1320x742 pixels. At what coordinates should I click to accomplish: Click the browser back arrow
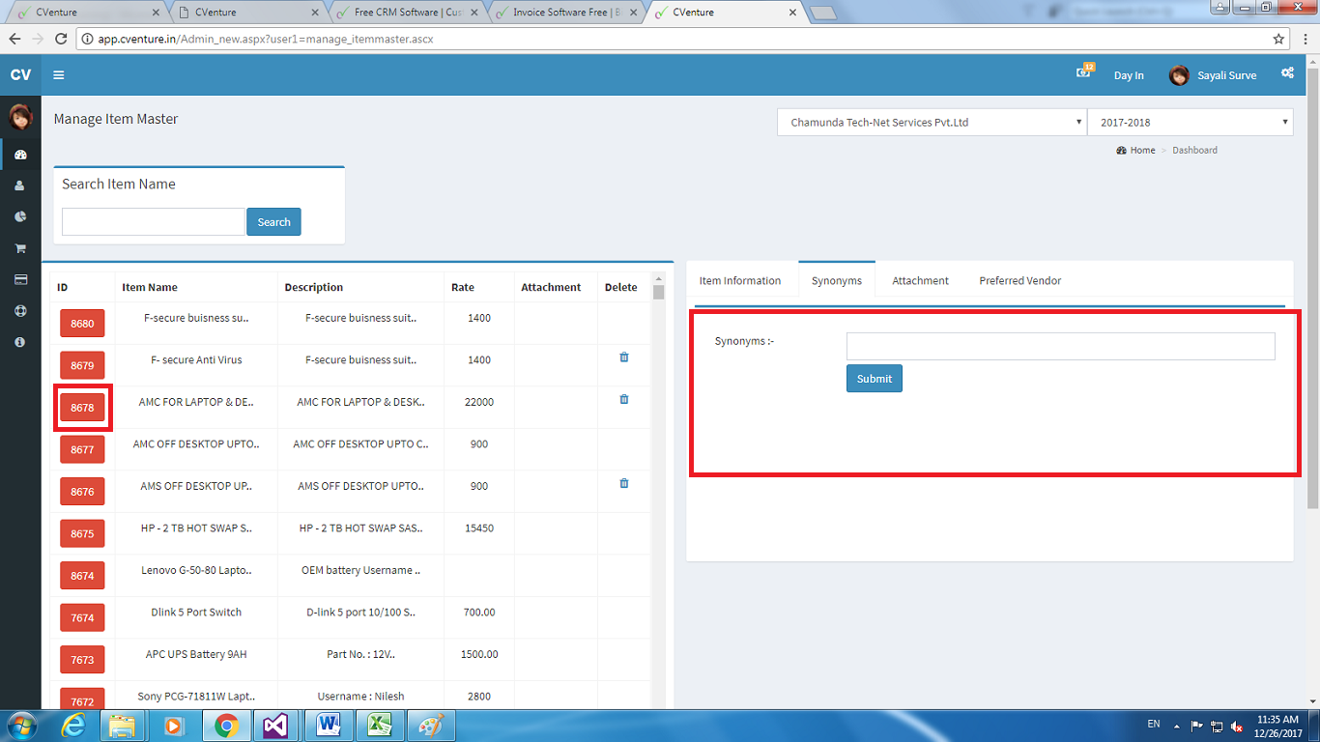click(x=14, y=40)
